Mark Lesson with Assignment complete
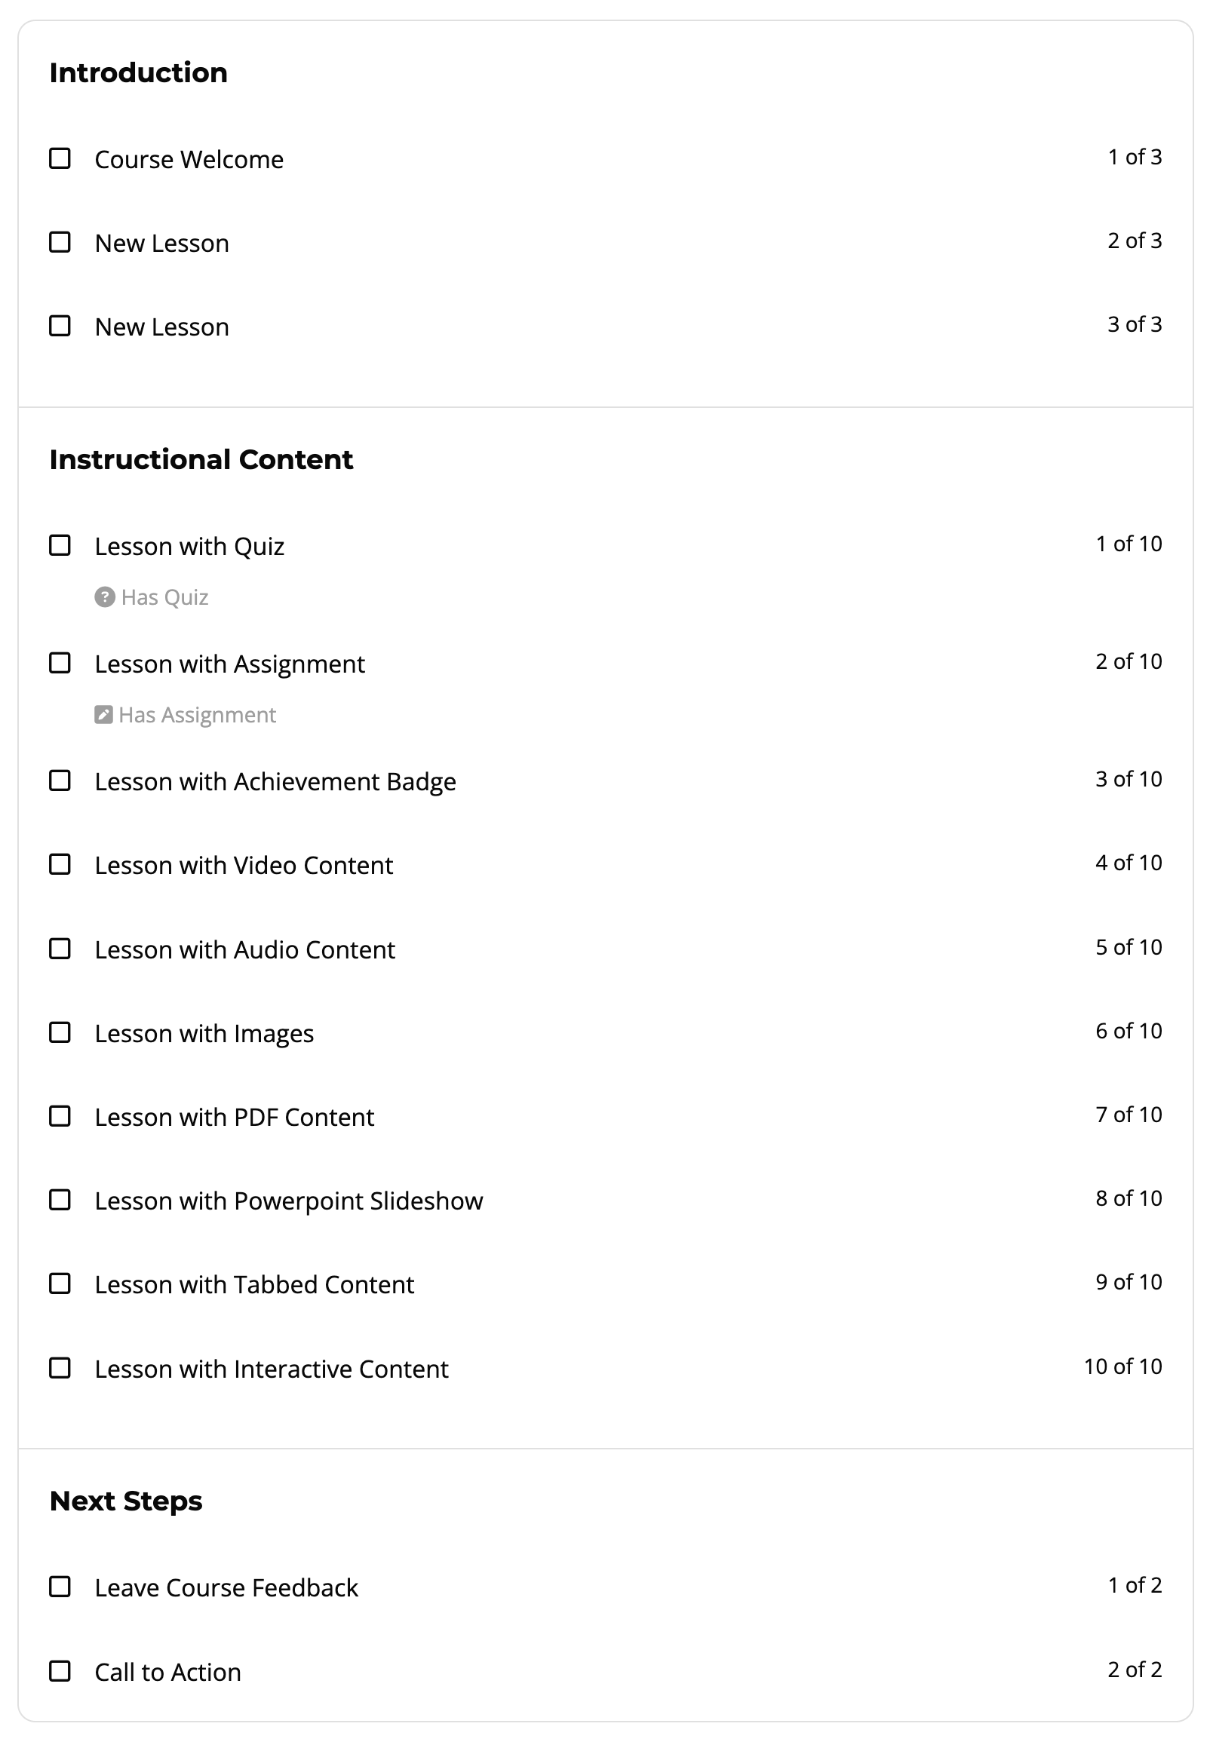 [x=60, y=663]
